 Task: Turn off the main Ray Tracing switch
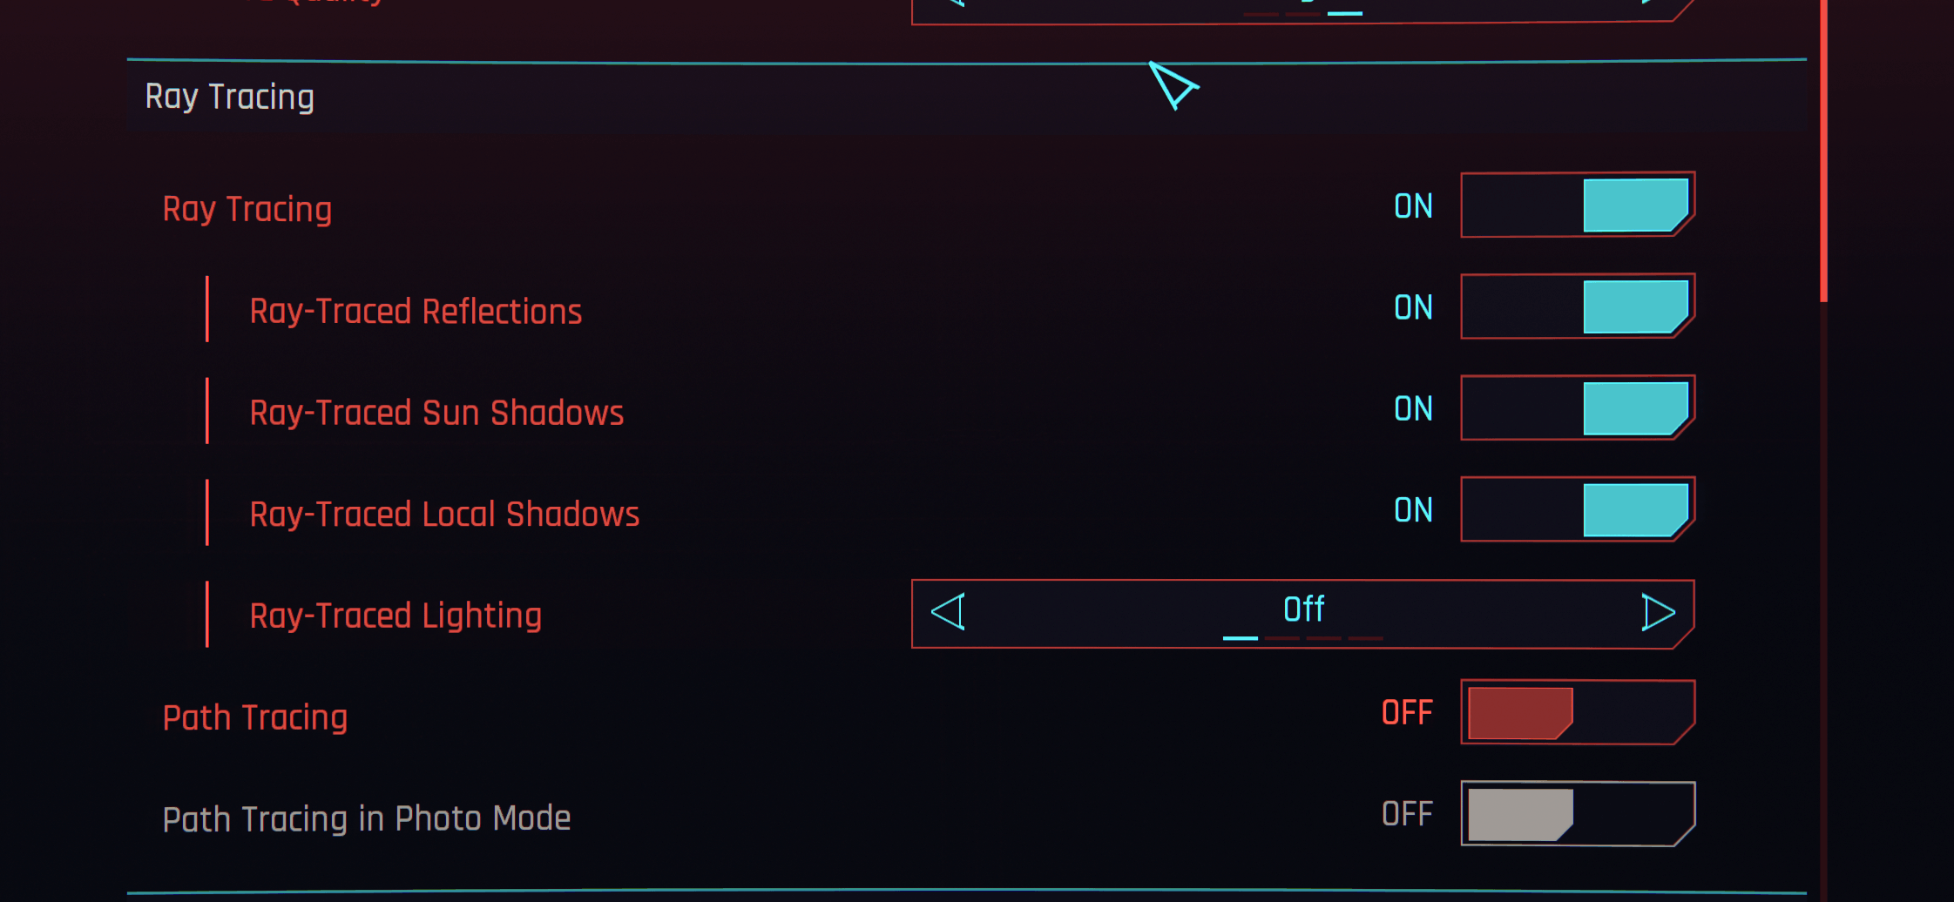[1577, 205]
